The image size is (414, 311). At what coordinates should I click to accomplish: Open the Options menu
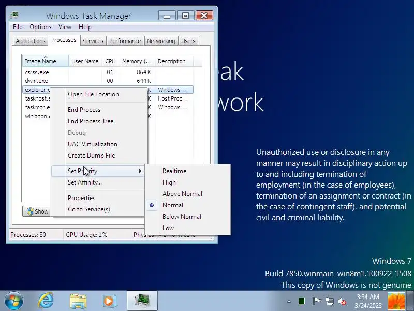(x=40, y=27)
